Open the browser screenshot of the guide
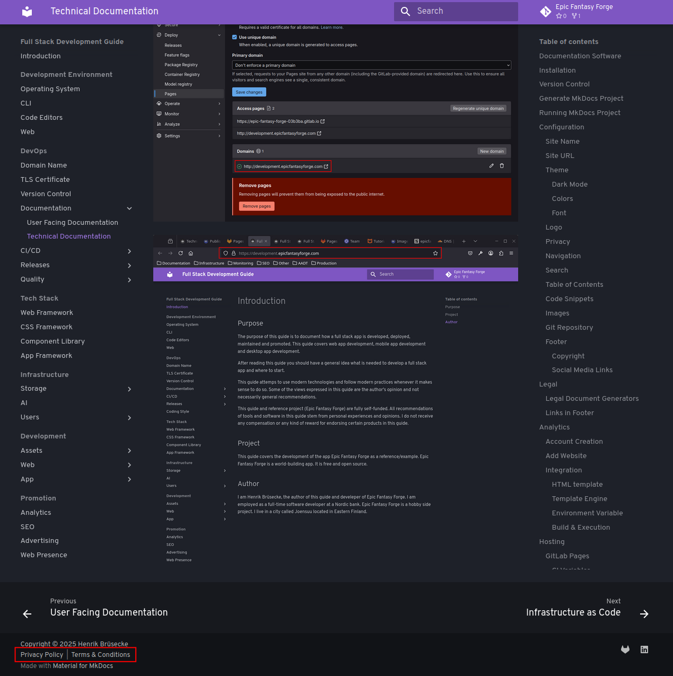Image resolution: width=673 pixels, height=676 pixels. (336, 401)
